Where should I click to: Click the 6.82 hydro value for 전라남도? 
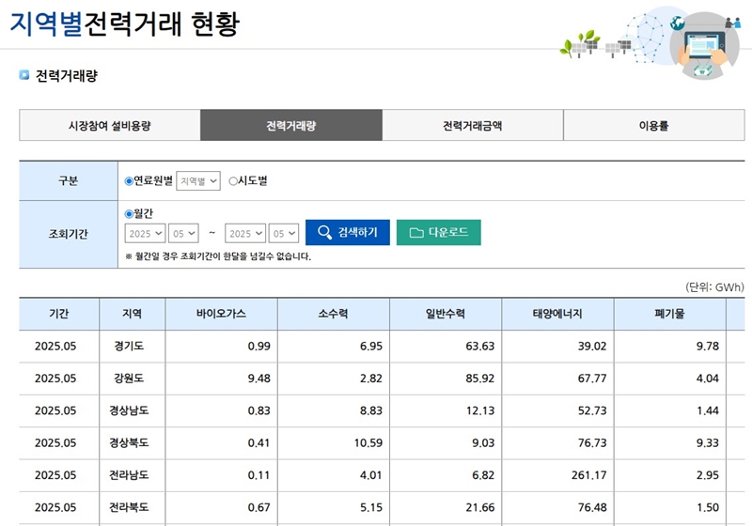tap(483, 475)
